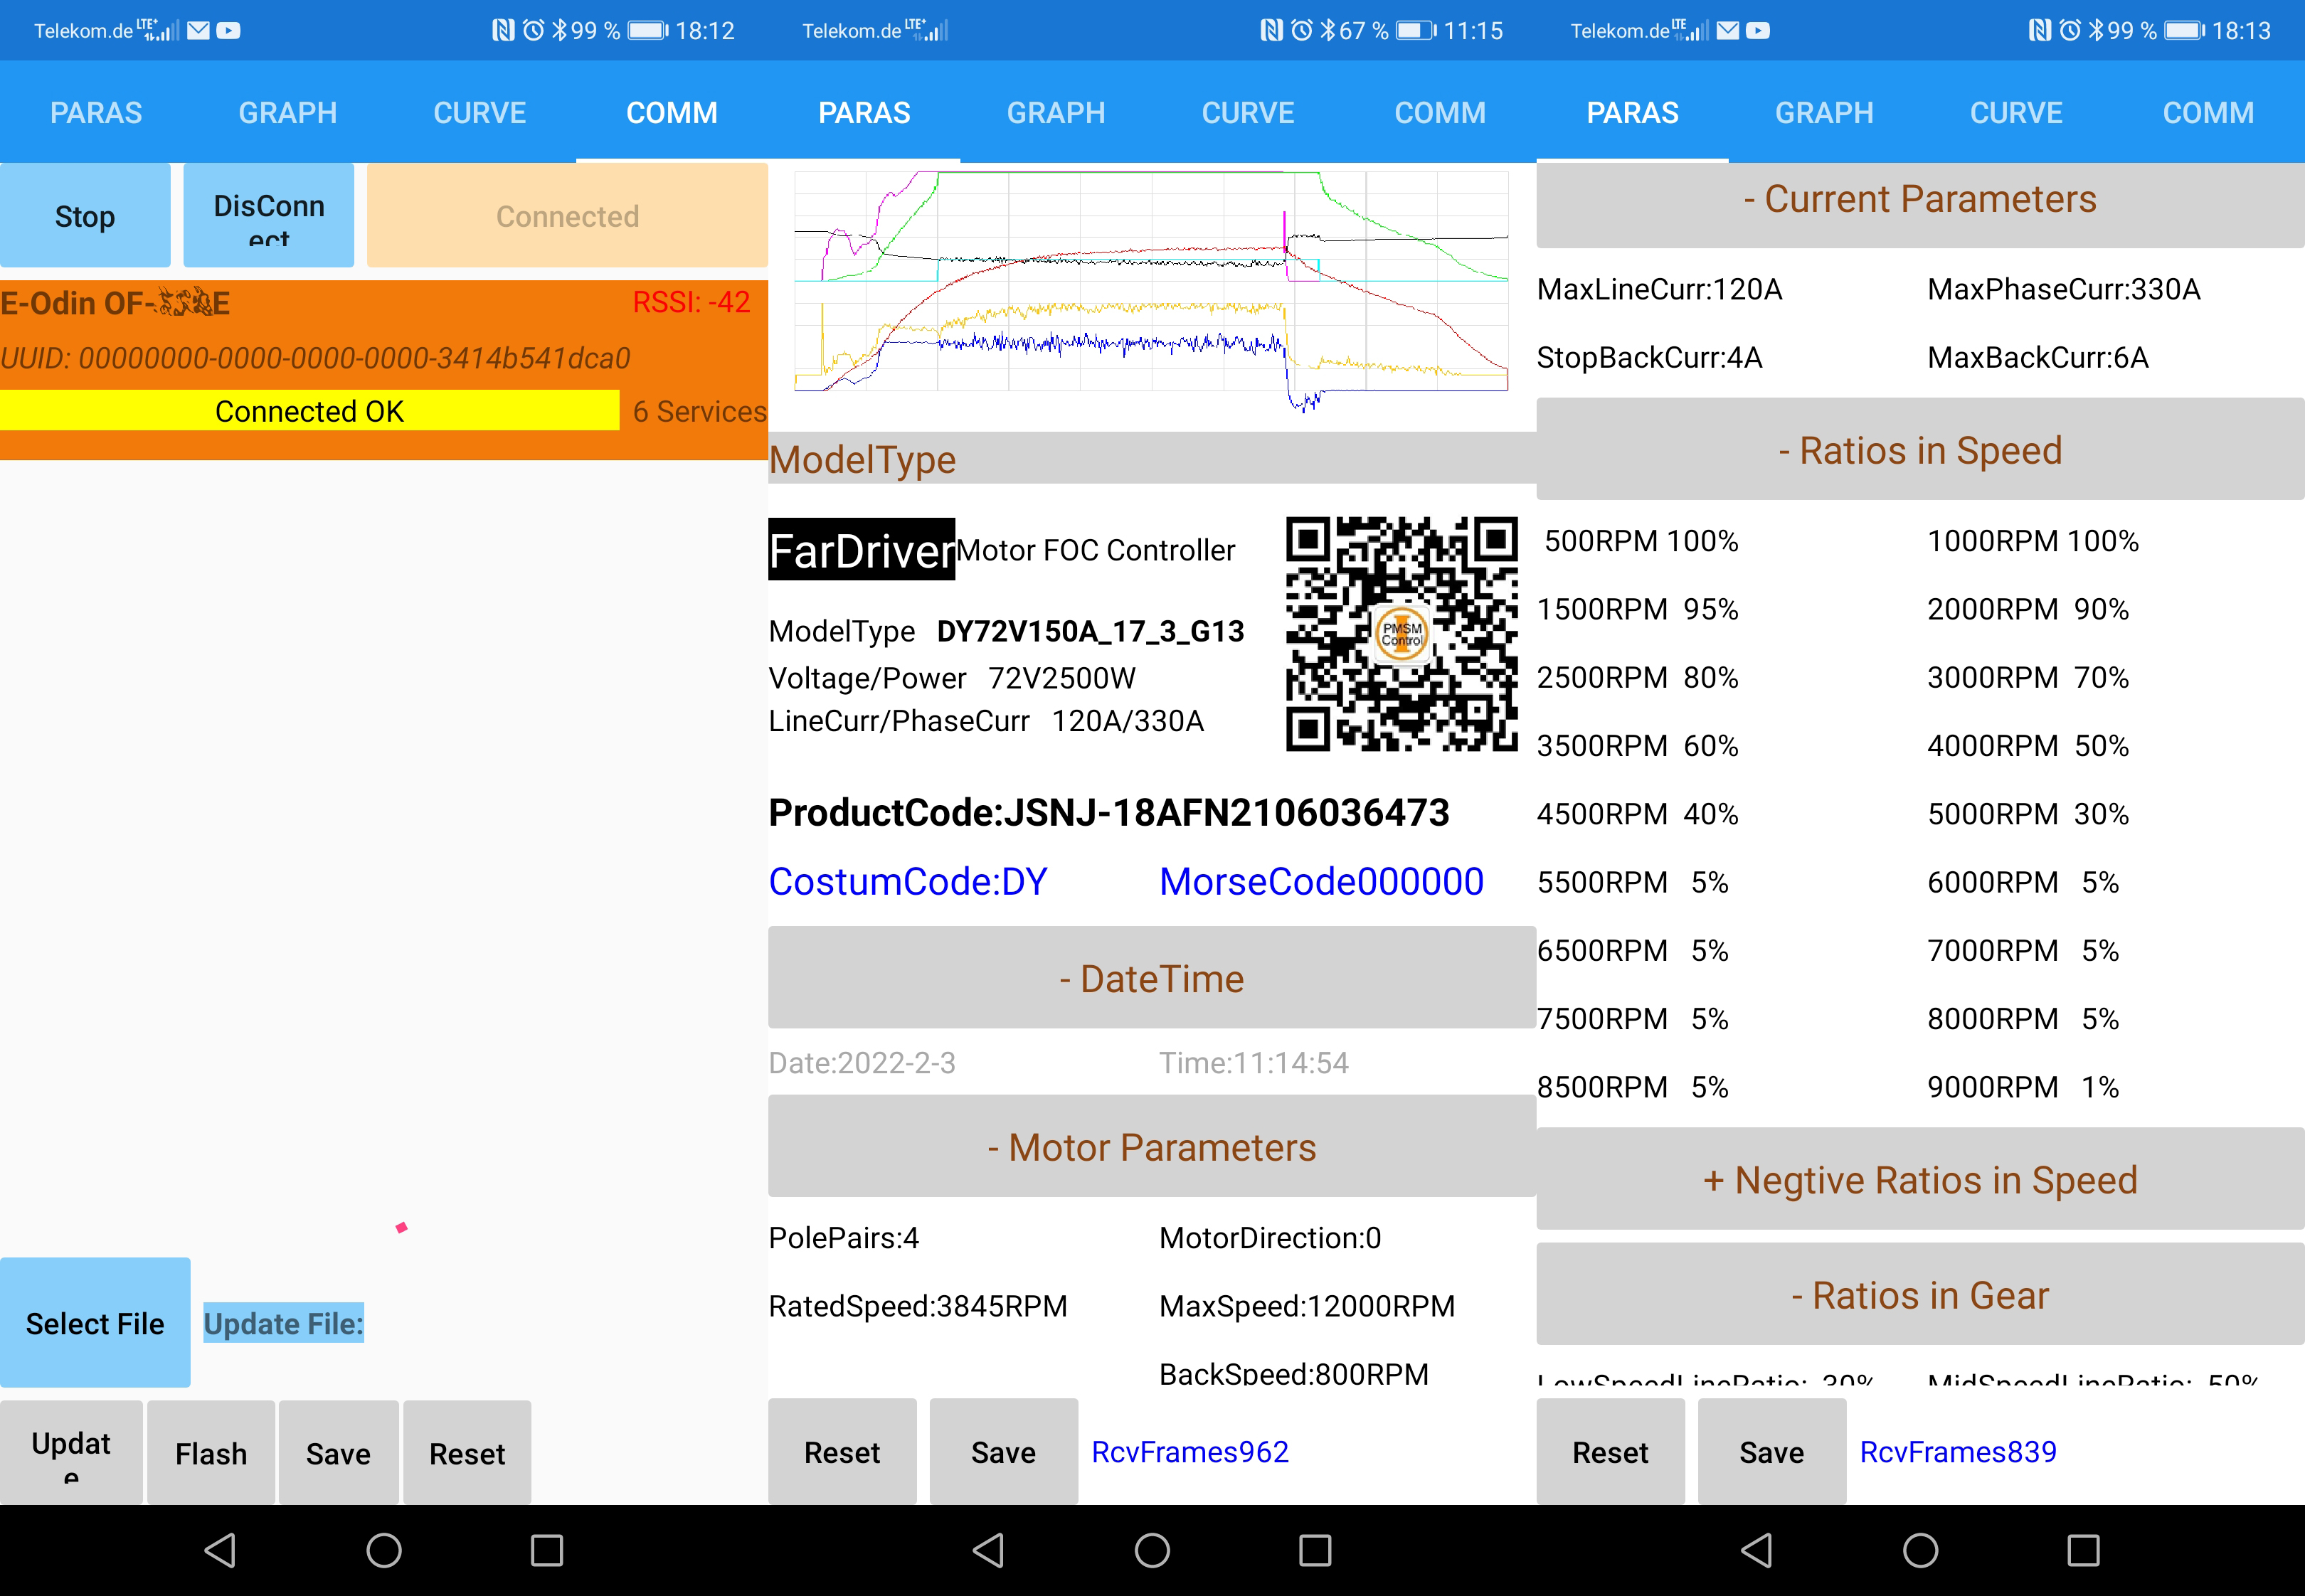The image size is (2305, 1596).
Task: Tap the Android home circle in left panel
Action: point(384,1550)
